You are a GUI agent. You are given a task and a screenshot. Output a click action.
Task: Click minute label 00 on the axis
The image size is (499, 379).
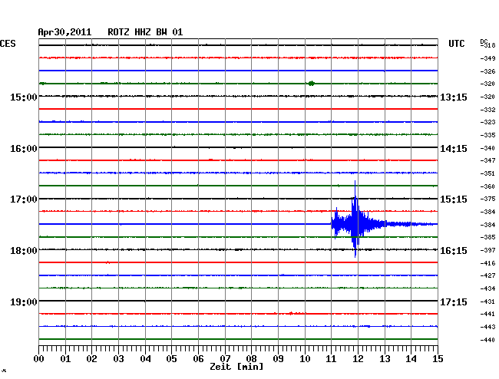(39, 359)
